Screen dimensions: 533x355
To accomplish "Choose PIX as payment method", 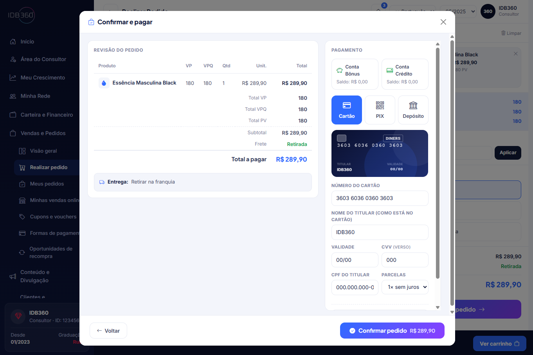I will point(380,110).
